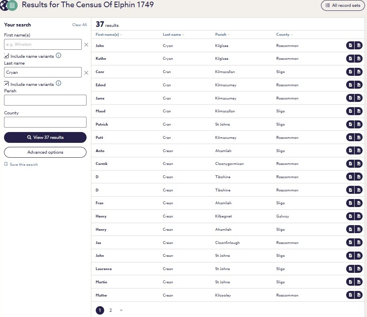This screenshot has height=317, width=367.
Task: Open image icon for Kathn Cryan
Action: 359,59
